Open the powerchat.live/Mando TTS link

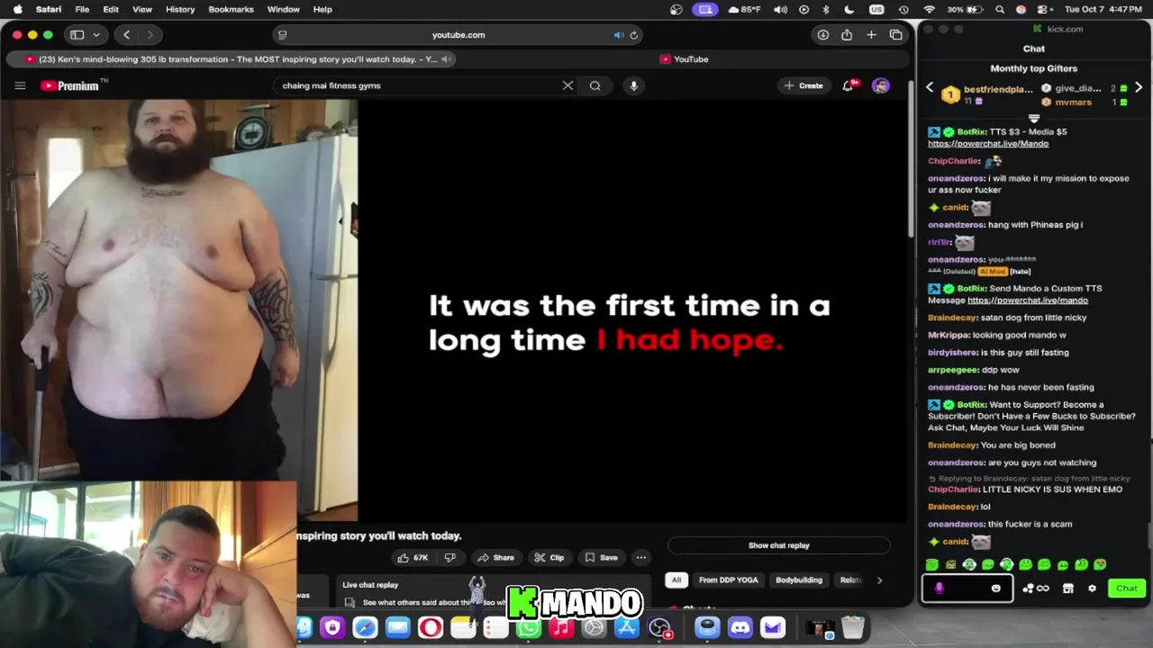tap(988, 143)
